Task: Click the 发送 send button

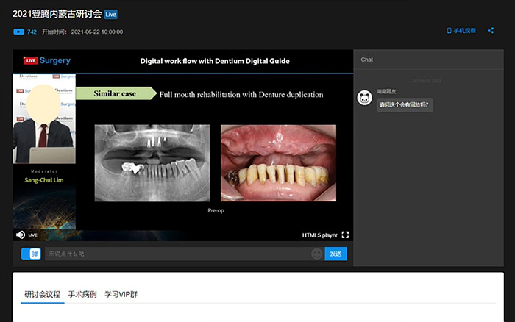Action: [x=335, y=254]
